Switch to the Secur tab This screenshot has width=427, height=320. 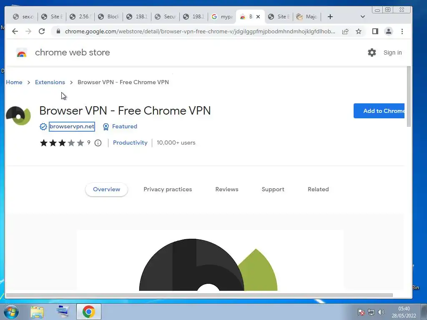[x=165, y=17]
